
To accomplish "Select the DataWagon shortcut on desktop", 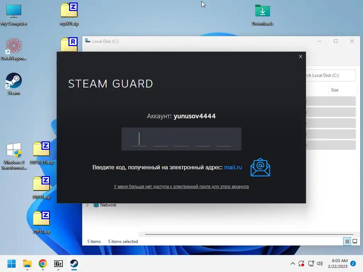I will (14, 49).
